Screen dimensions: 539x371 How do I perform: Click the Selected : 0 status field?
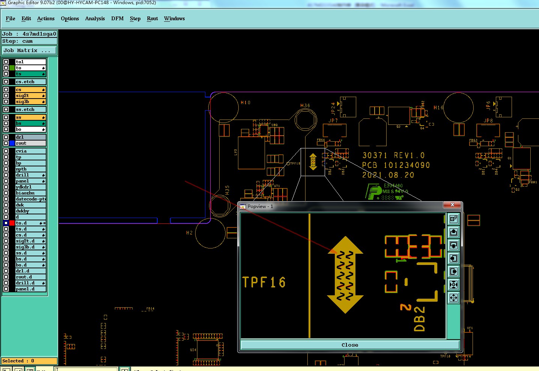coord(29,361)
